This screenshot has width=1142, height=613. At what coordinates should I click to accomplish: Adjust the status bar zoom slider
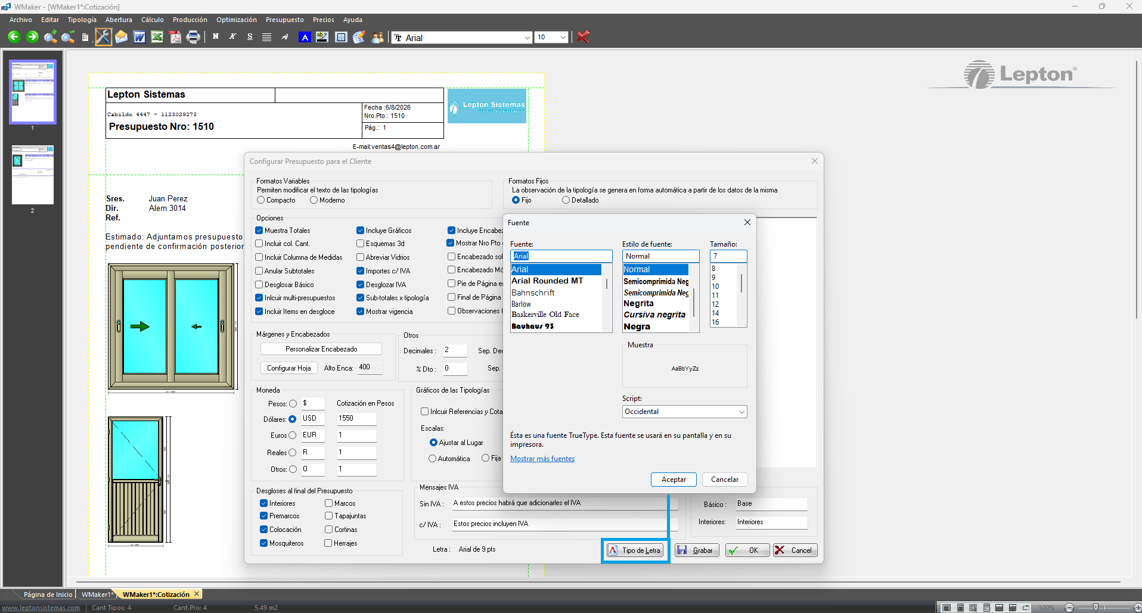[x=1096, y=608]
